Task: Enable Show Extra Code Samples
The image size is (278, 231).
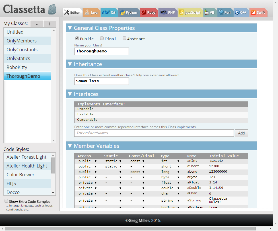Action: [6, 201]
